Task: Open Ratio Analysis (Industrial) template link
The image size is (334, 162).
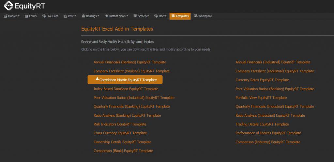Action: pos(270,115)
